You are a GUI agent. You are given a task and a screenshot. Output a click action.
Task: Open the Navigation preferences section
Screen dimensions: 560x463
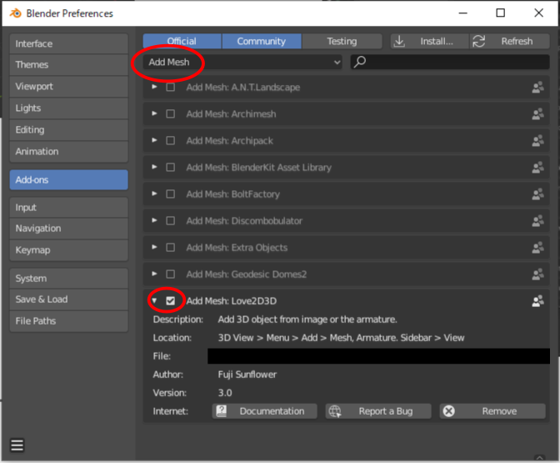(x=69, y=229)
